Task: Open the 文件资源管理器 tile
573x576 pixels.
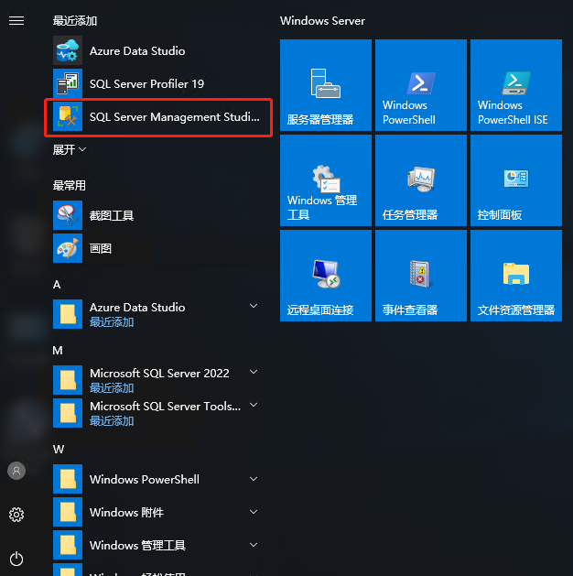Action: click(x=516, y=276)
